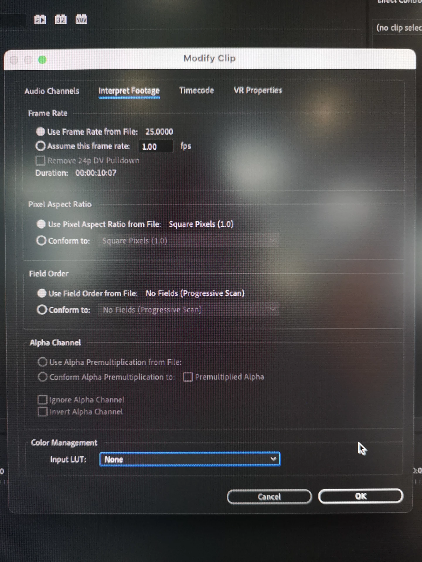422x562 pixels.
Task: Click the file frame rate value 25.0000
Action: [159, 131]
